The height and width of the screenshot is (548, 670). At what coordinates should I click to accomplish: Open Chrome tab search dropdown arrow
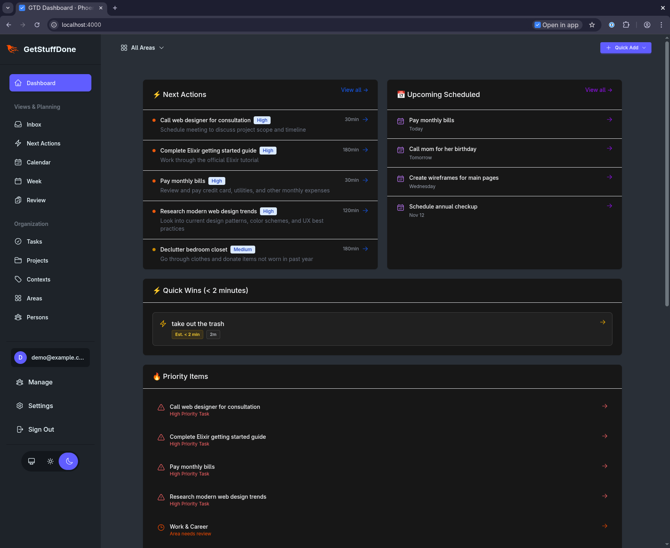8,8
